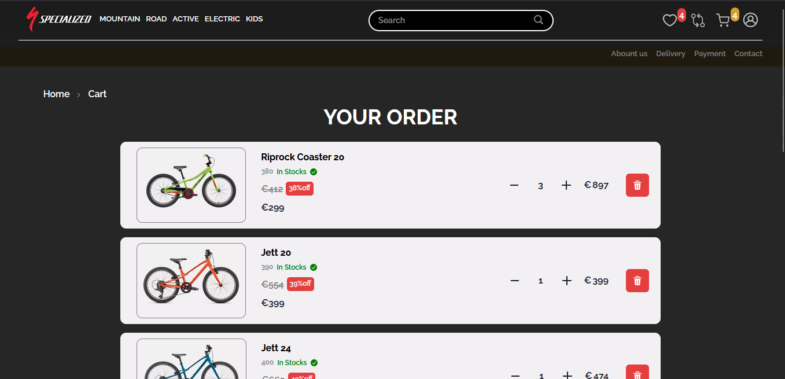Click the search magnifier icon
This screenshot has height=379, width=785.
point(539,20)
